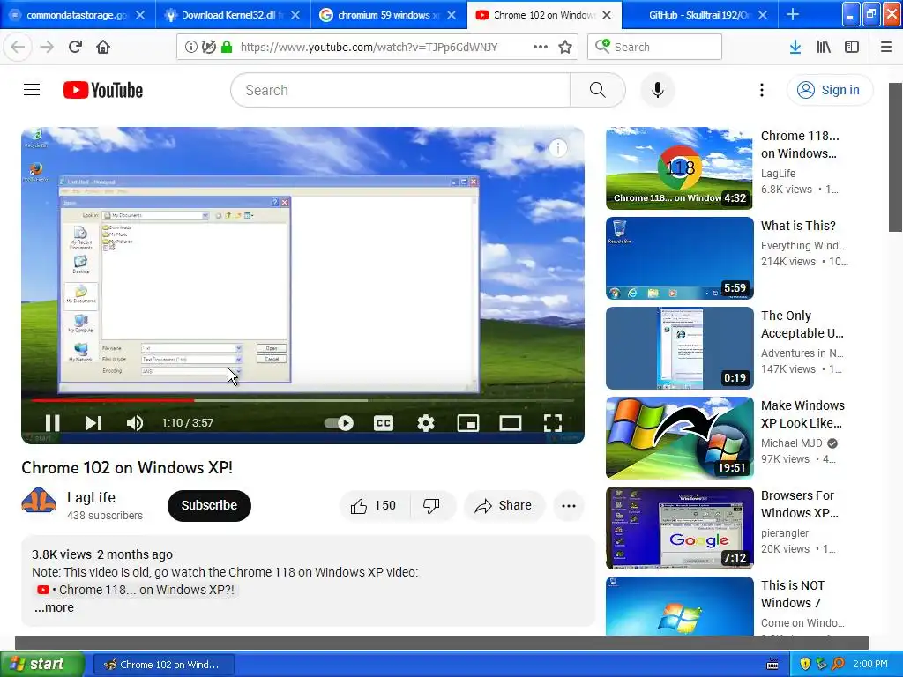Open a new browser tab

tap(793, 15)
